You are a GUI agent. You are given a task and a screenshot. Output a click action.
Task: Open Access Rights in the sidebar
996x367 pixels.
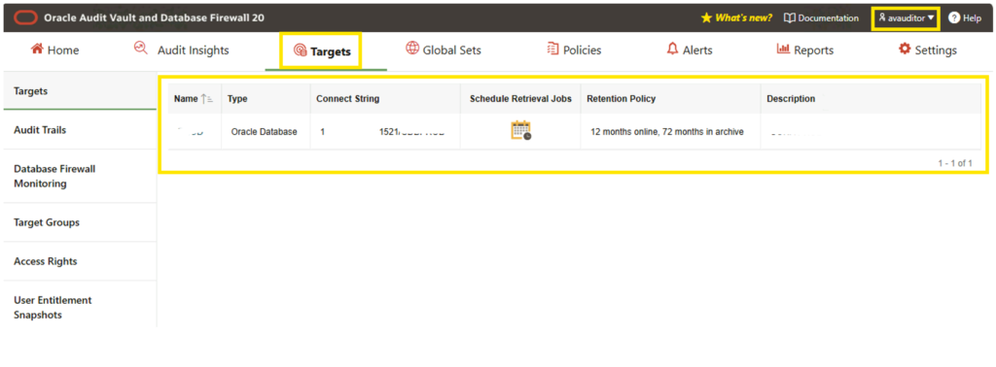click(80, 261)
